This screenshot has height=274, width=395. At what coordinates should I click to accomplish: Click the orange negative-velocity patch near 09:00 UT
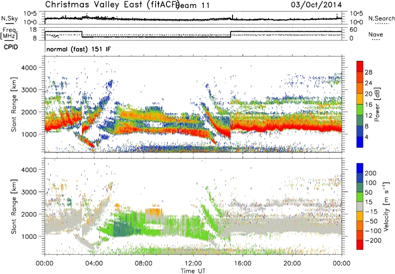154,213
